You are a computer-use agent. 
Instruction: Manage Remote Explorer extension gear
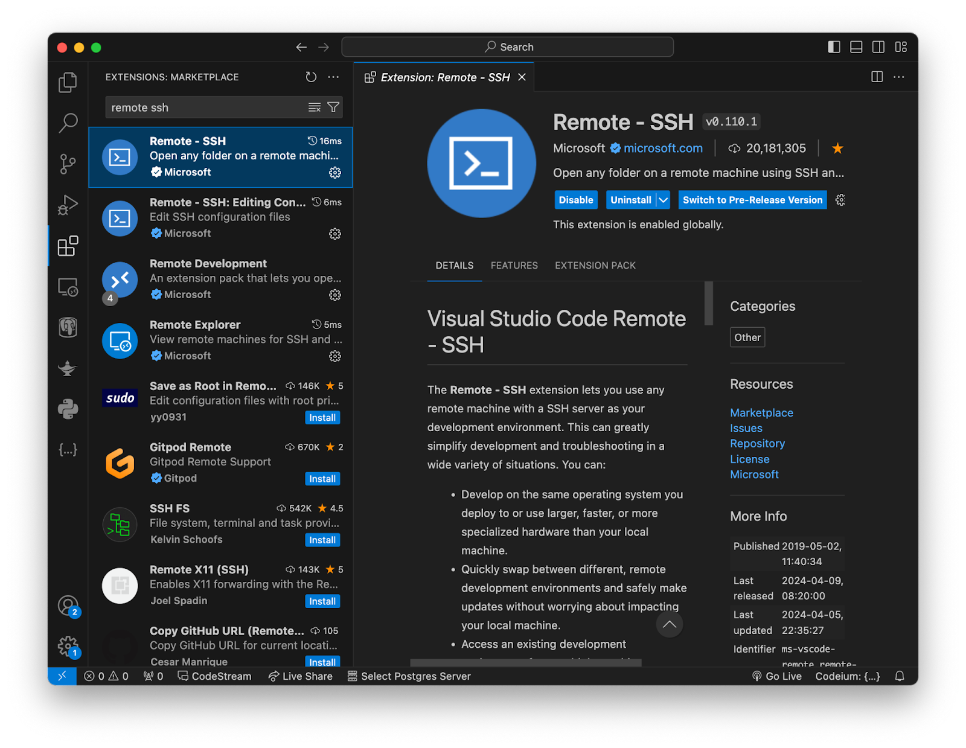pos(335,356)
